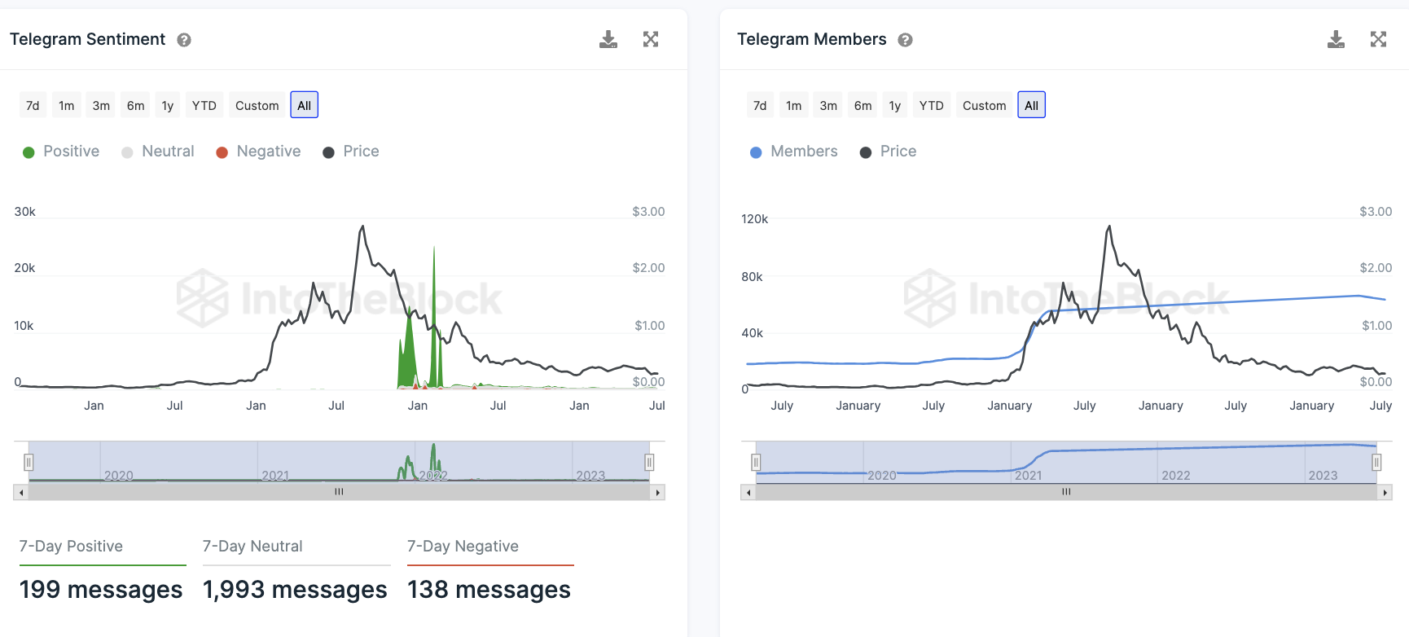Viewport: 1409px width, 637px height.
Task: Click right arrow of sentiment navigator scrollbar
Action: [x=658, y=492]
